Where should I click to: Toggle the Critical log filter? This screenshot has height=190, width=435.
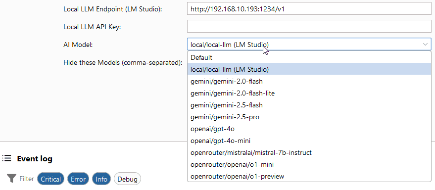click(51, 179)
